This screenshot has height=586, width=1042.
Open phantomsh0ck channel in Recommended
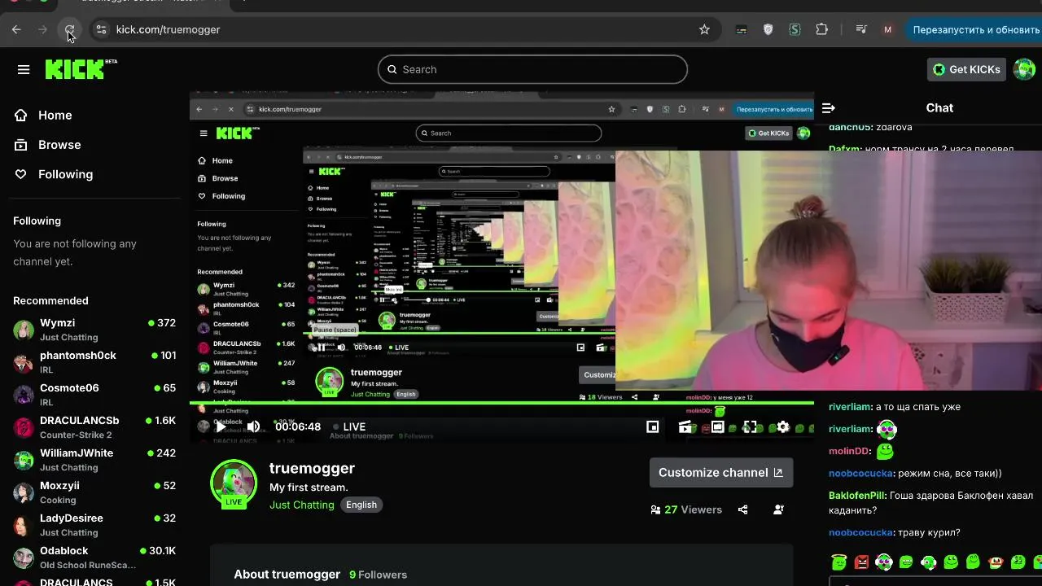coord(94,361)
